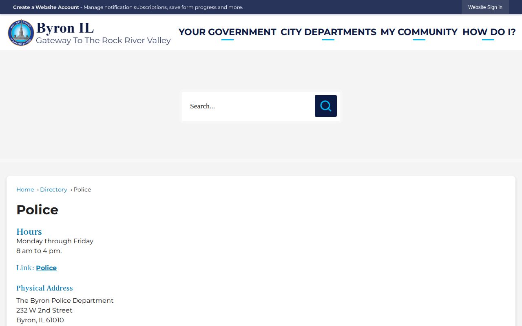Image resolution: width=522 pixels, height=326 pixels.
Task: Click the Website Sign In button
Action: [x=485, y=7]
